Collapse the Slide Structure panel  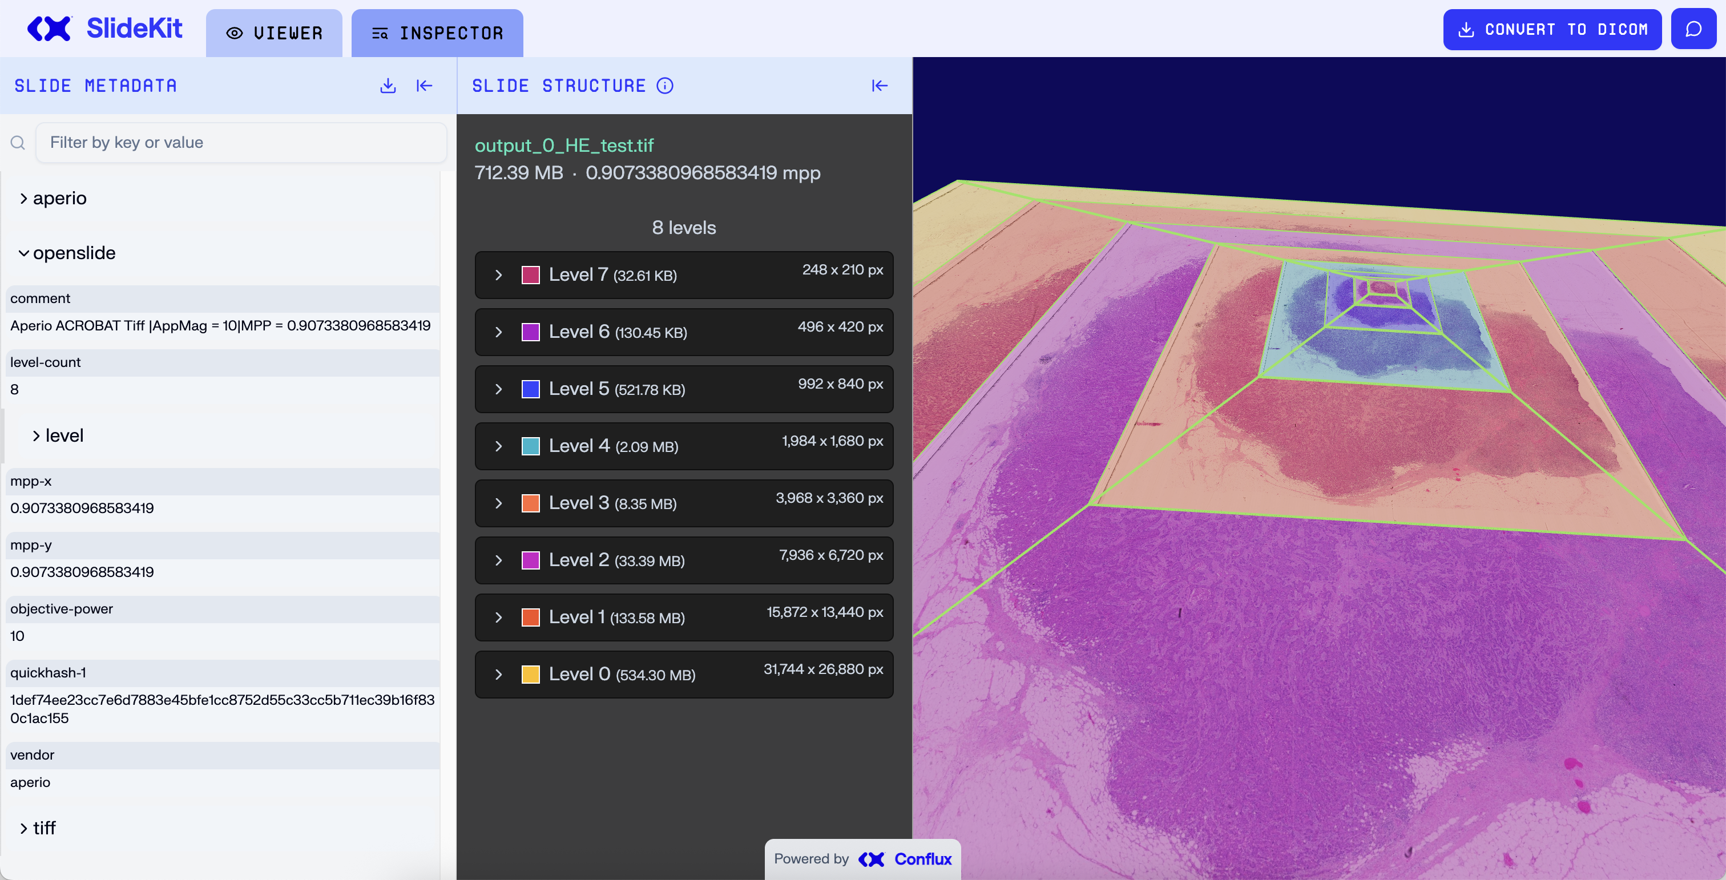pyautogui.click(x=878, y=85)
